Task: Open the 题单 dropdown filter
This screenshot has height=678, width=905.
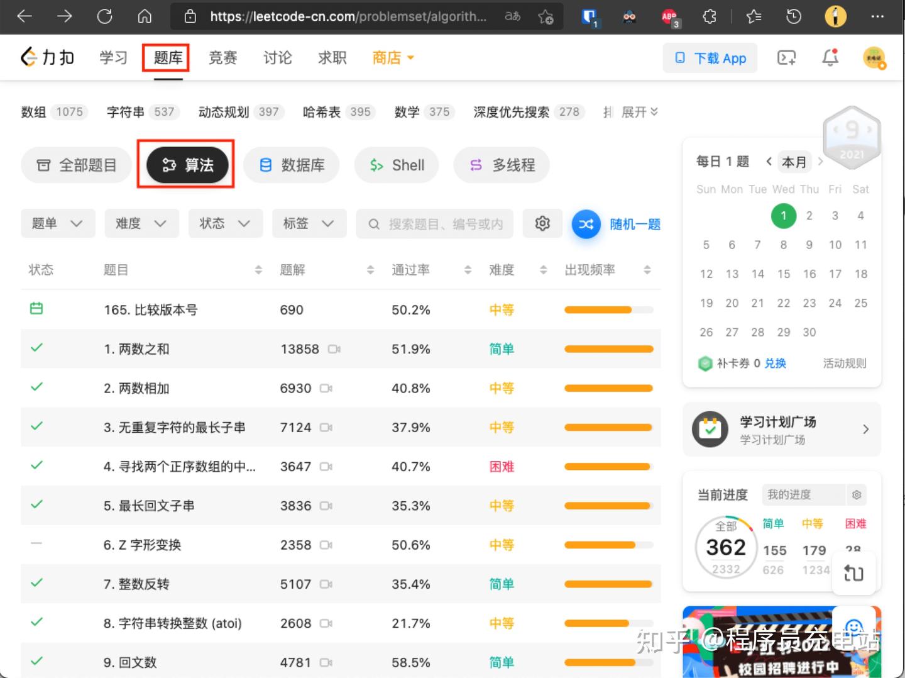Action: (58, 223)
